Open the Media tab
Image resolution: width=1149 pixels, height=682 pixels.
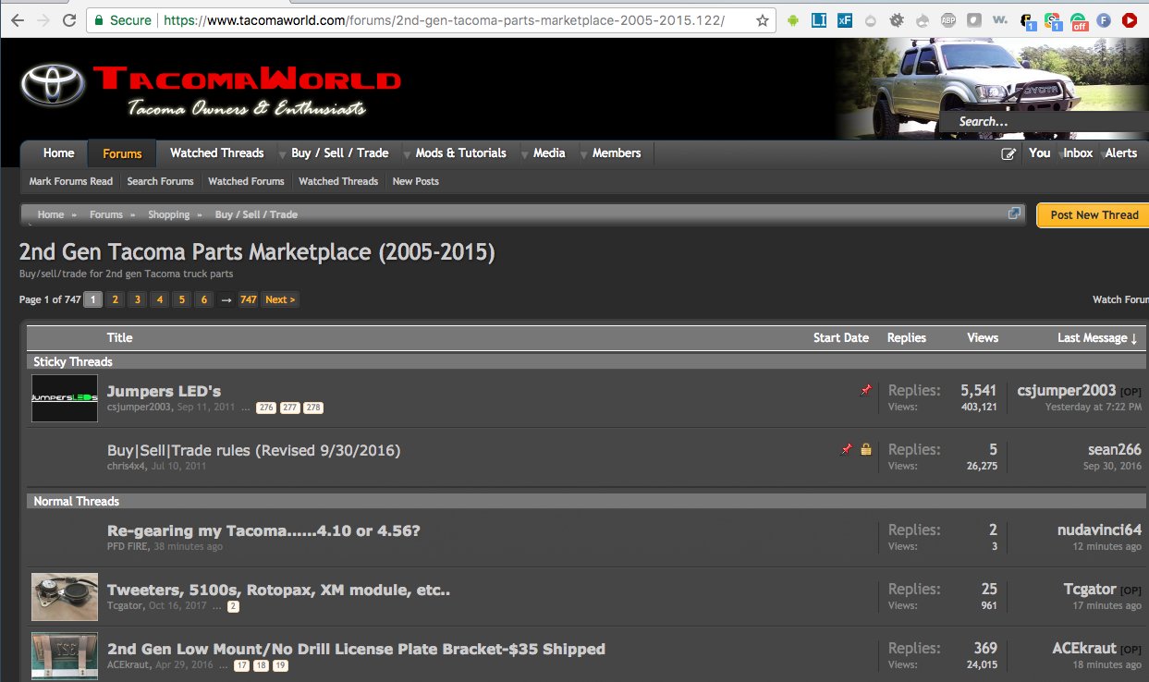click(x=549, y=153)
